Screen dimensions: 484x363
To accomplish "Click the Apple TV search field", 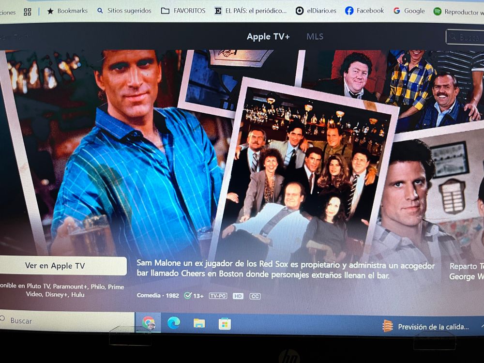I will 465,37.
